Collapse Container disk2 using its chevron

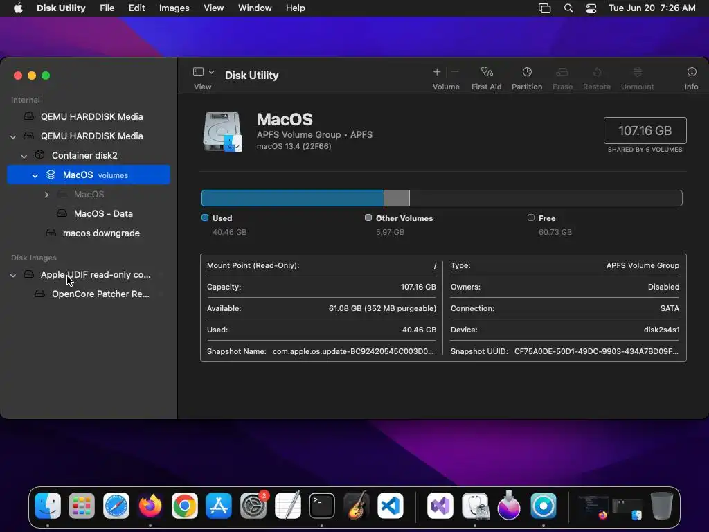pos(24,156)
